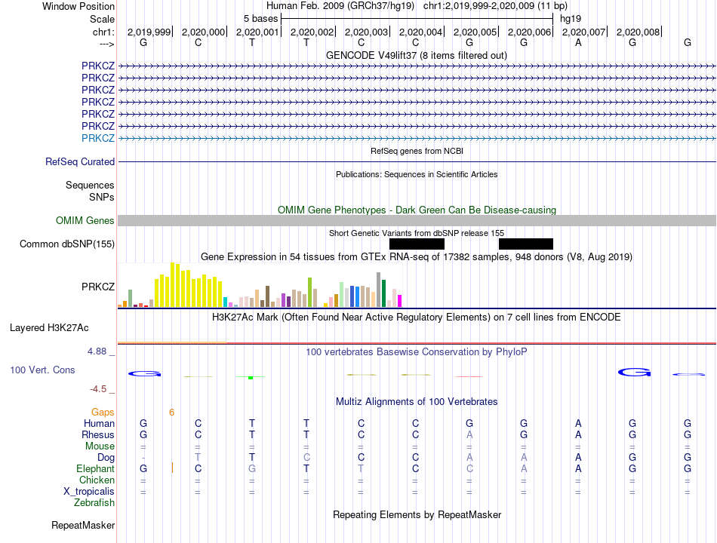Click the "-4.5" lower PhyloP scale value
Viewport: 717px width, 543px height.
98,389
